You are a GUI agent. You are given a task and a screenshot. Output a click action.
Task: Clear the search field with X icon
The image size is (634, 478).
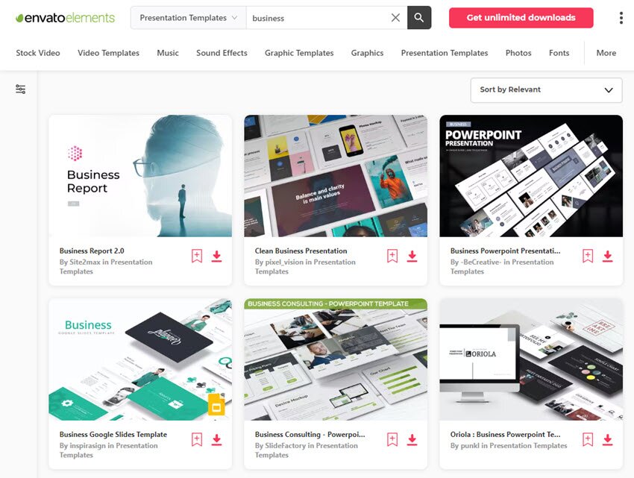point(395,18)
